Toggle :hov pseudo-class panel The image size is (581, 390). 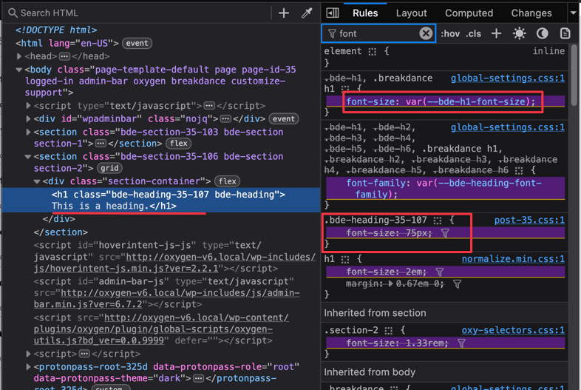pyautogui.click(x=450, y=33)
